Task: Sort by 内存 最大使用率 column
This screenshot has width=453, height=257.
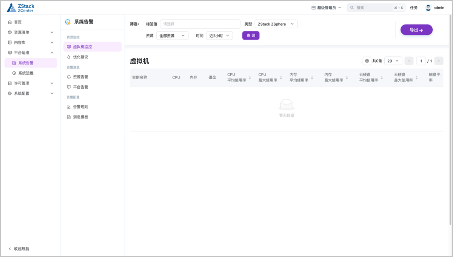Action: click(x=347, y=78)
